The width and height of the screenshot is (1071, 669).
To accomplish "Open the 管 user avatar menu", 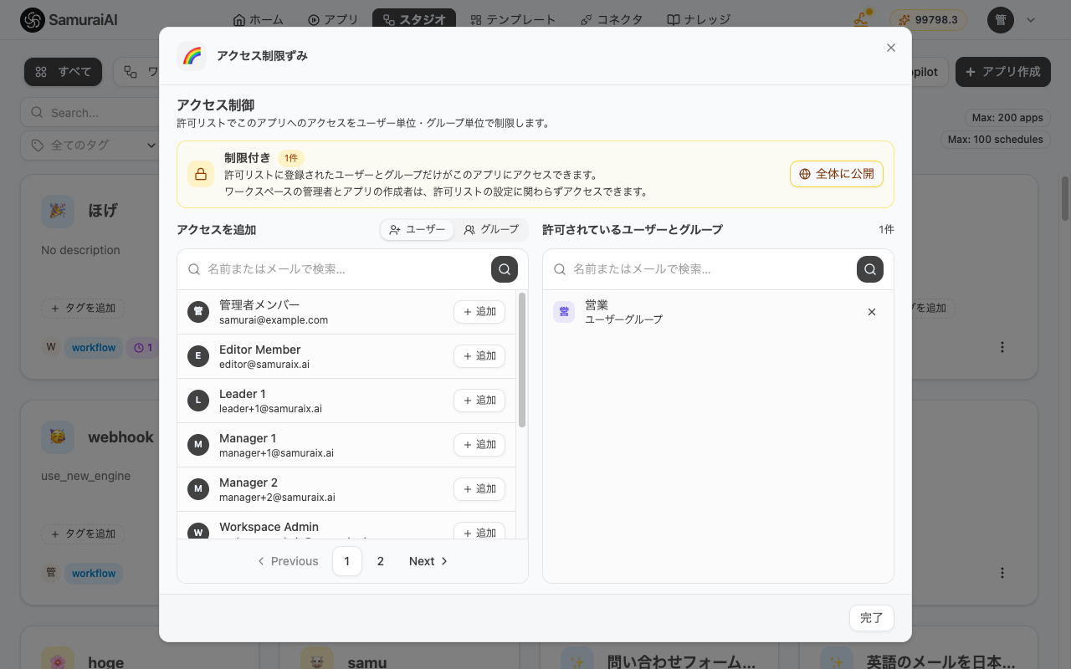I will click(1001, 20).
